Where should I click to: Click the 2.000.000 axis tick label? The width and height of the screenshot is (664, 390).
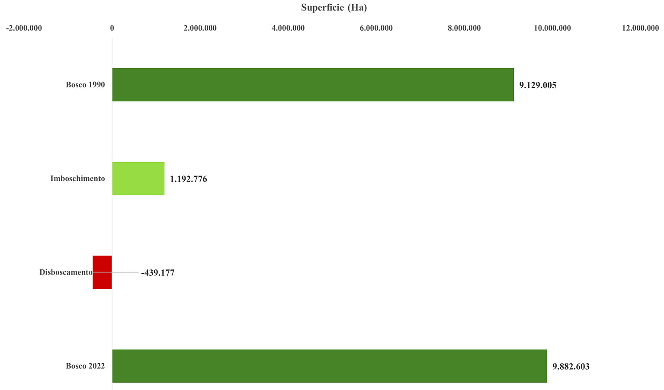tap(200, 28)
